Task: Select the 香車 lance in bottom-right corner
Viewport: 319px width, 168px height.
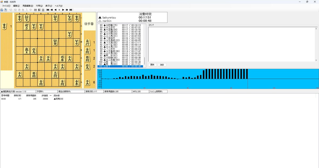Action: coord(77,82)
